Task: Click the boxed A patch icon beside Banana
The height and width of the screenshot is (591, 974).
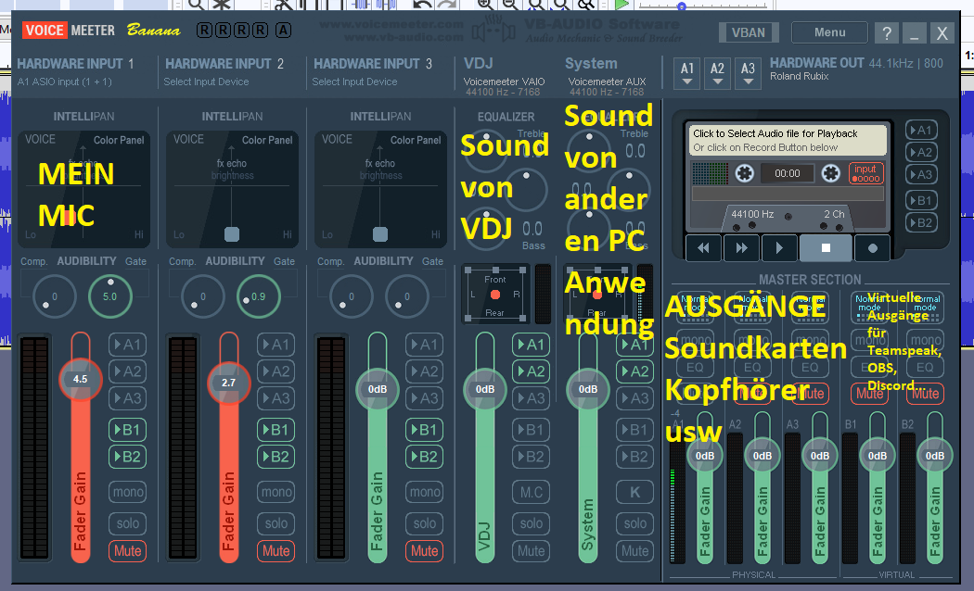Action: (283, 30)
